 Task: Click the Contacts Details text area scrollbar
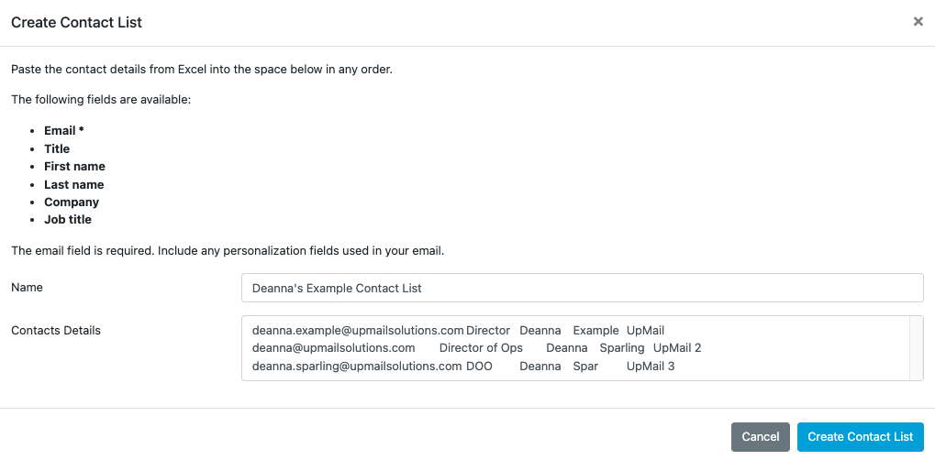[x=916, y=348]
